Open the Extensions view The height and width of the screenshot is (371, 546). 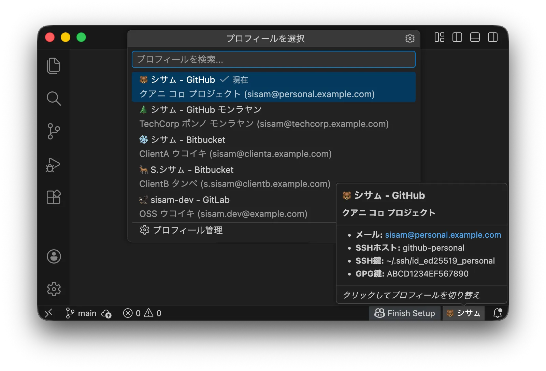click(x=54, y=197)
